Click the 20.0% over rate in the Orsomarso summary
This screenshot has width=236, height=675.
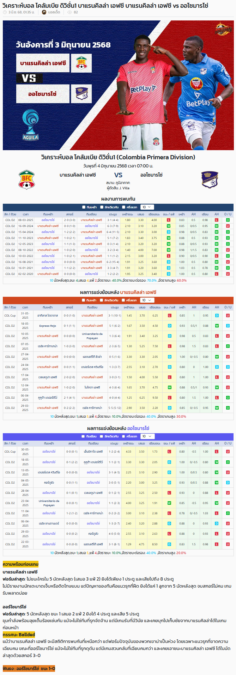click(181, 553)
